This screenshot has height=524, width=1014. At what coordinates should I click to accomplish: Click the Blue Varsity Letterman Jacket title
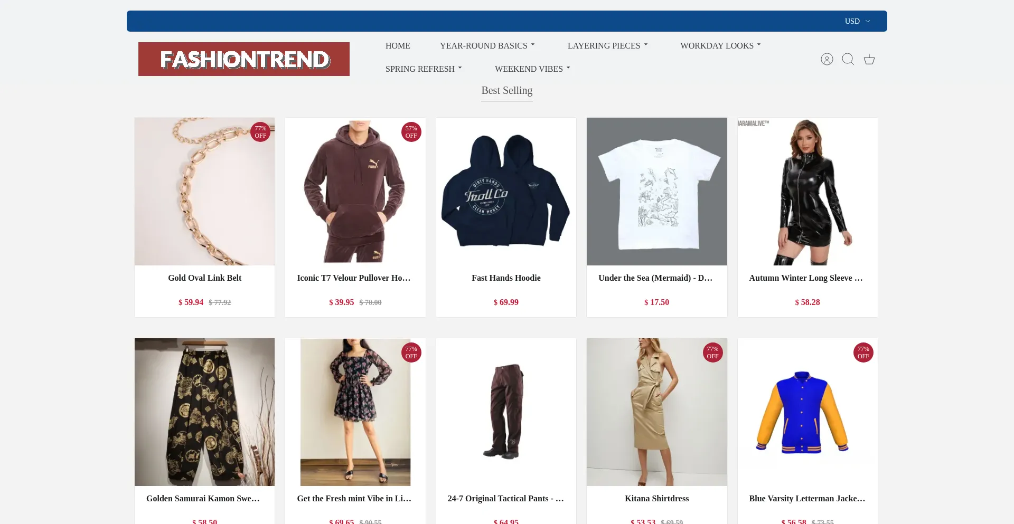807,498
